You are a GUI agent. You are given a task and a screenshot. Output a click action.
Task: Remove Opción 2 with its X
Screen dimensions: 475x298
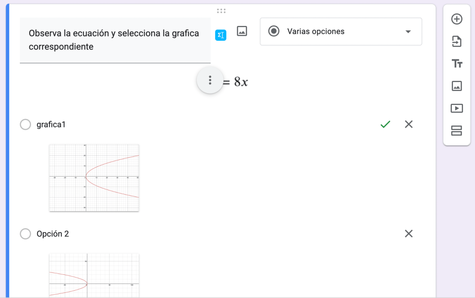point(409,234)
